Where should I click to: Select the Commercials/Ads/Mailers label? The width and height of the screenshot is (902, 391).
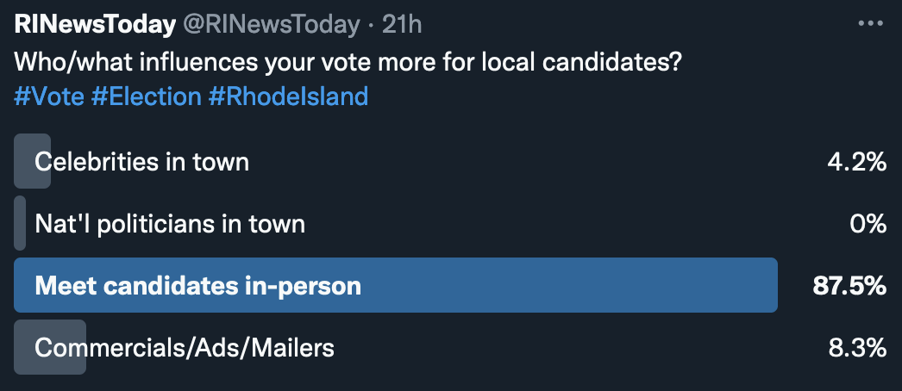point(185,348)
